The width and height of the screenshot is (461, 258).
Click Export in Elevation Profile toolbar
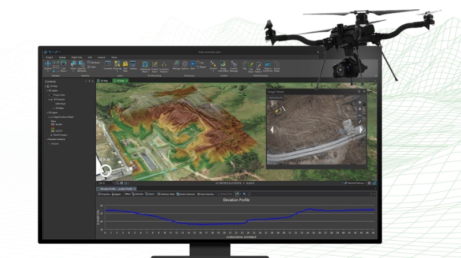(116, 194)
